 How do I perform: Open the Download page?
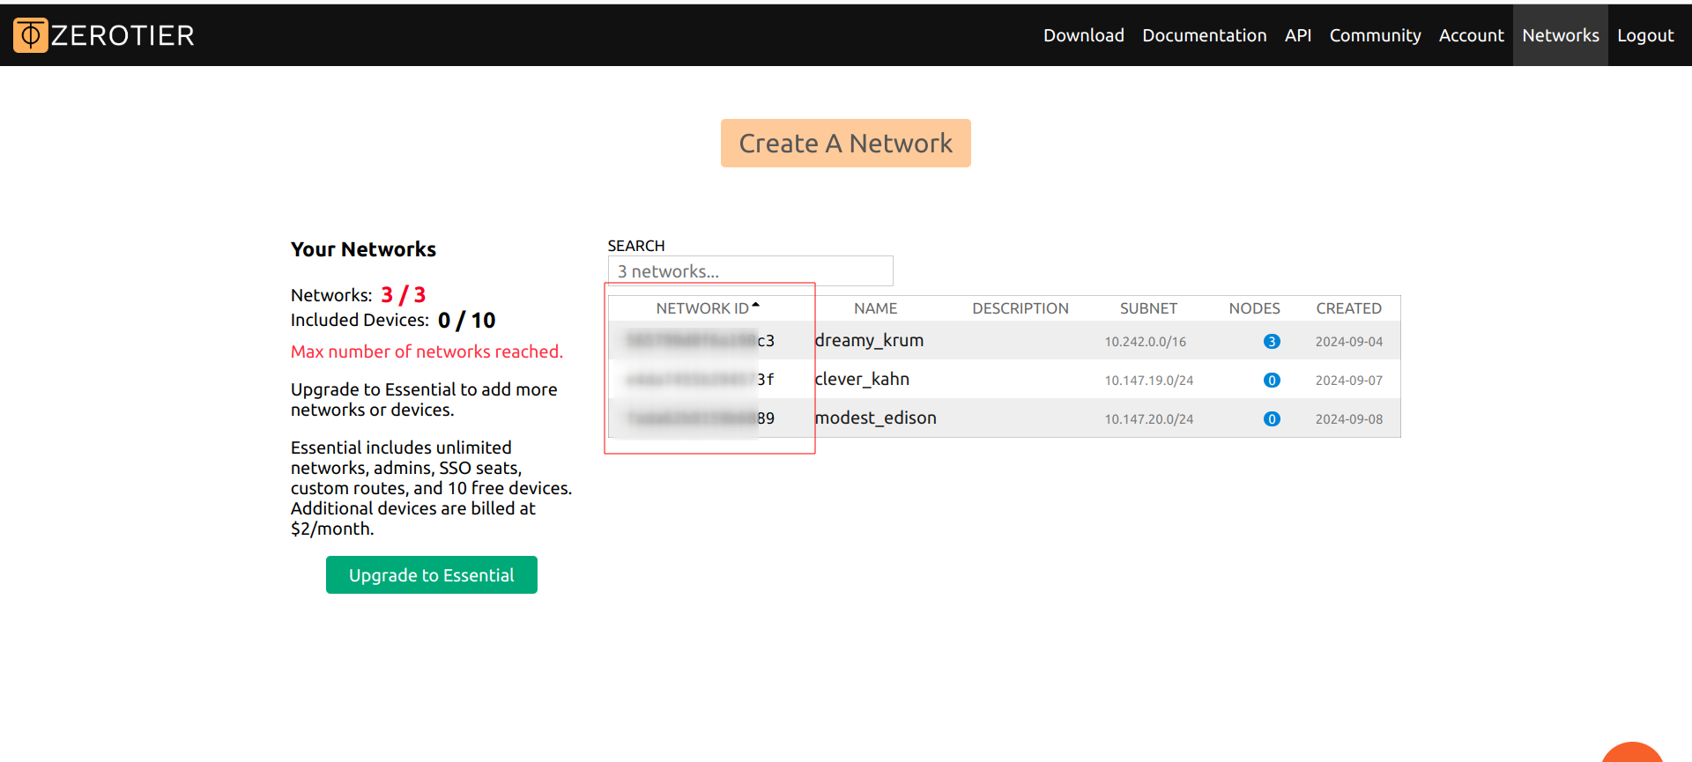tap(1084, 35)
